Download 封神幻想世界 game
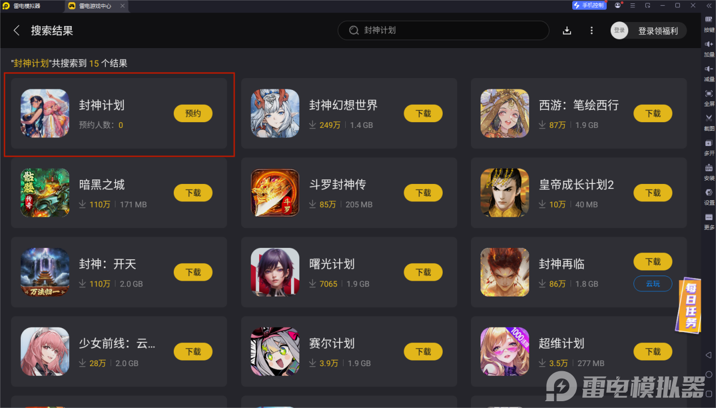This screenshot has height=408, width=716. click(423, 113)
